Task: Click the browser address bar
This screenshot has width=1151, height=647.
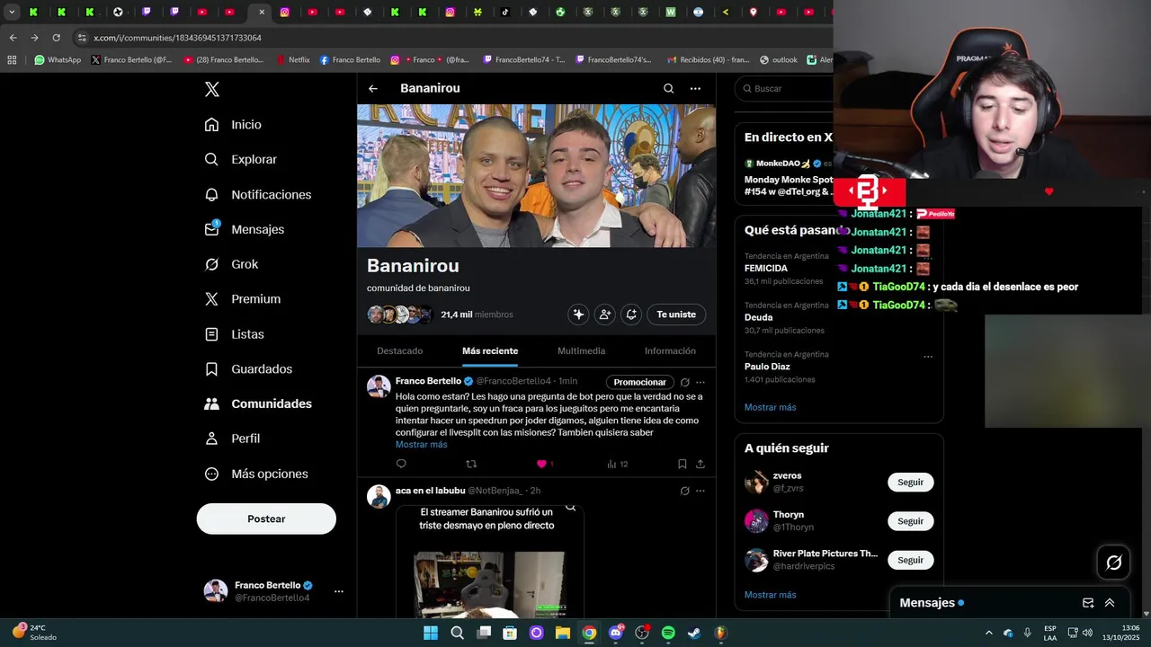Action: (x=450, y=38)
